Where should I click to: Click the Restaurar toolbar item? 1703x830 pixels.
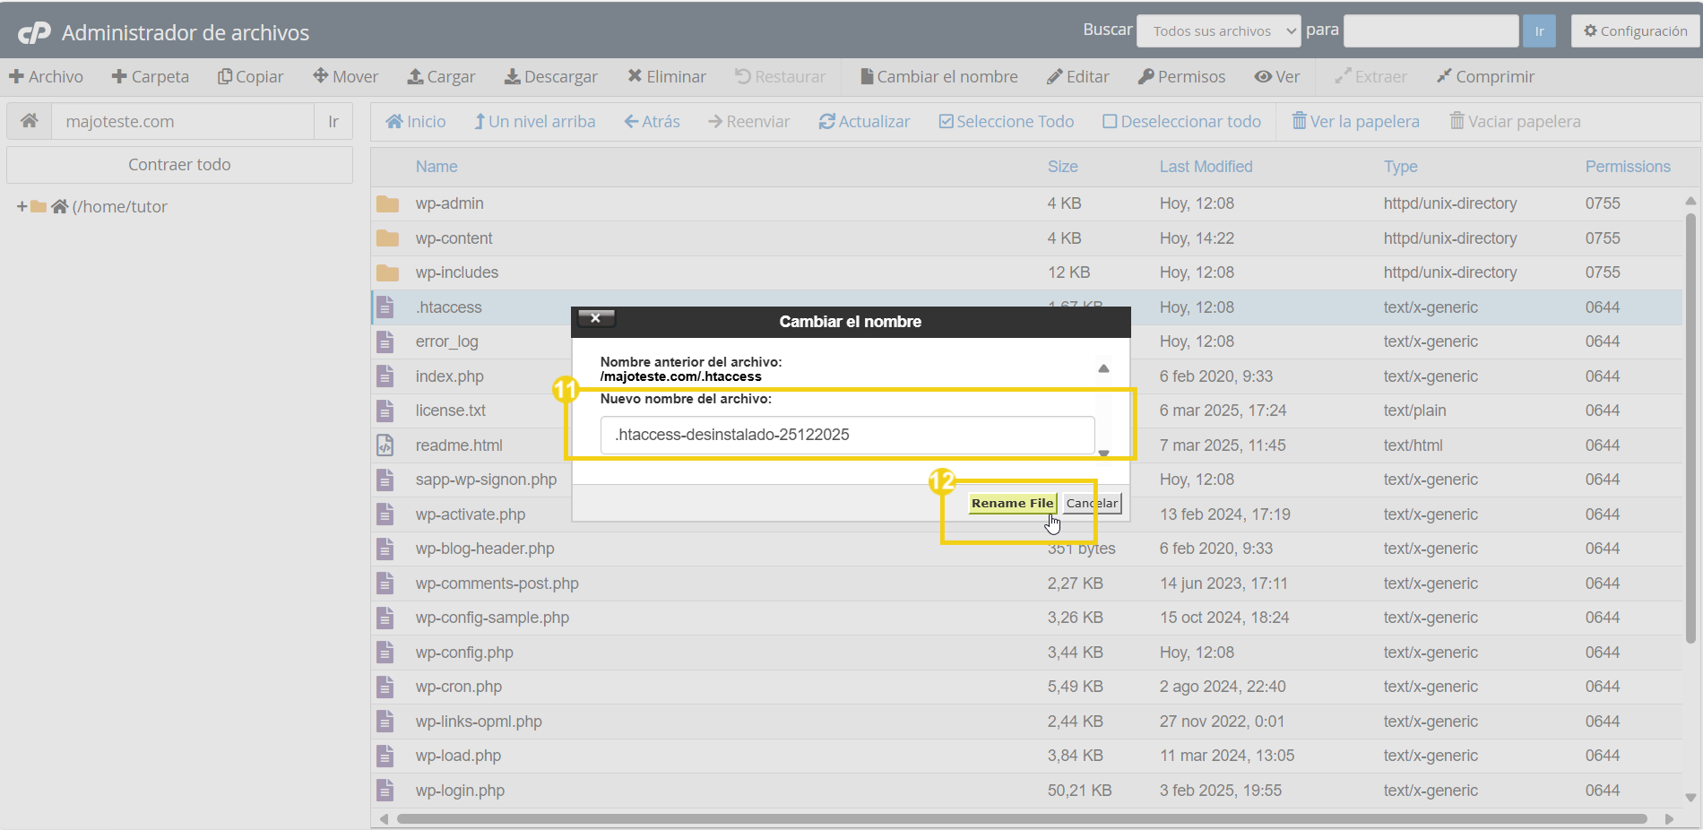(x=781, y=76)
